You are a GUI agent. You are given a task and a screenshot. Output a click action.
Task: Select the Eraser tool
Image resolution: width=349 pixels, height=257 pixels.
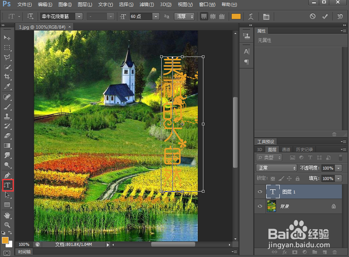tap(7, 136)
